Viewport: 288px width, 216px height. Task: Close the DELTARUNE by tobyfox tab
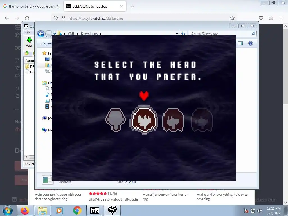click(121, 6)
